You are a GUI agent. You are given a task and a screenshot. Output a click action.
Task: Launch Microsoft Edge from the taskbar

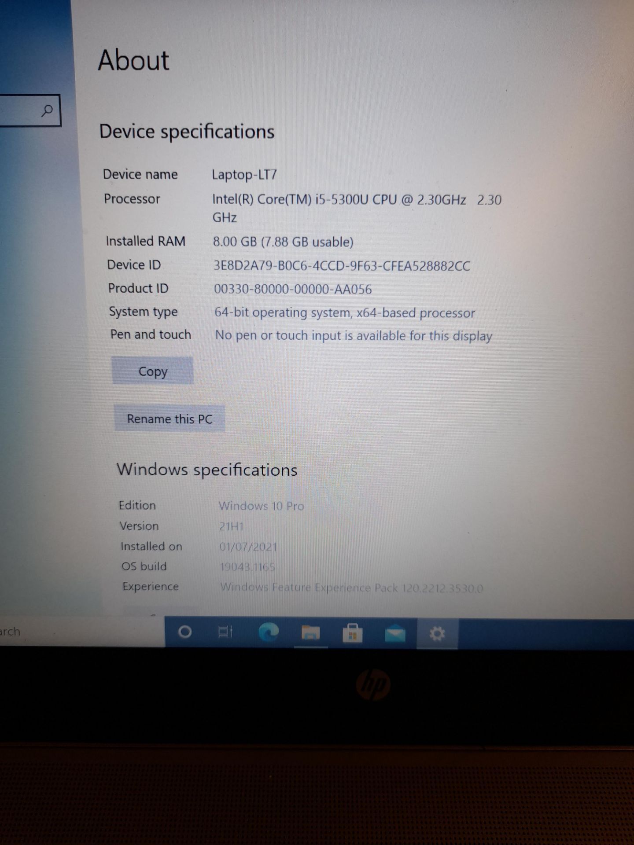(268, 633)
